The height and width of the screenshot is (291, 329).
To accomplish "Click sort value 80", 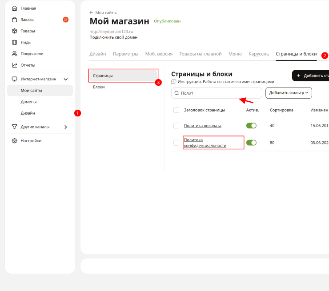I will (x=272, y=143).
